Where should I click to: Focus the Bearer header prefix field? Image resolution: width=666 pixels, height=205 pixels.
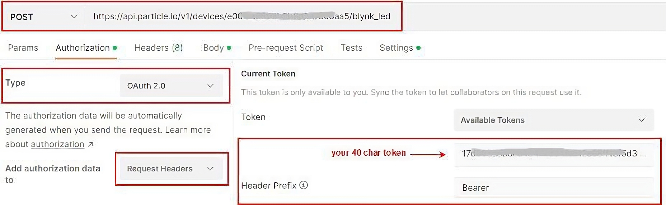[x=553, y=187]
